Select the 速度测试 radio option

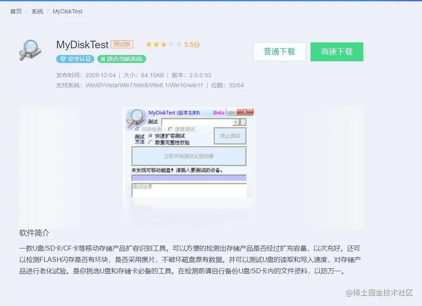tap(170, 129)
